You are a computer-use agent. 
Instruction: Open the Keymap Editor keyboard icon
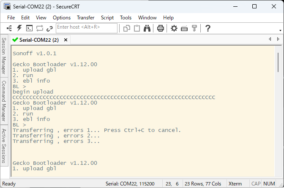pyautogui.click(x=184, y=29)
